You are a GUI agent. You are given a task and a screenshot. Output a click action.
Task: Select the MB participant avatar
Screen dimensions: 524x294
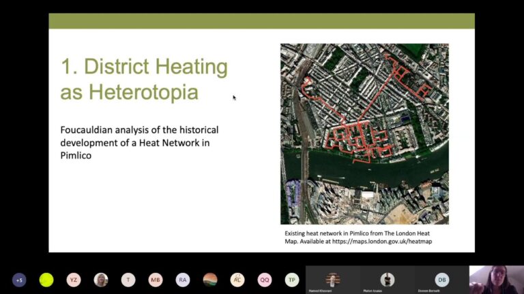coord(156,280)
